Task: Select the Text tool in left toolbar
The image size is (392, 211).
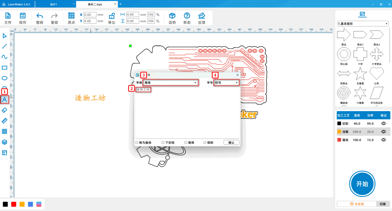Action: (x=5, y=99)
